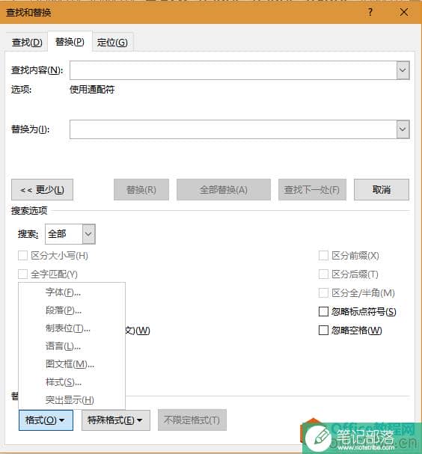Click the 不限定格式(T) button

click(192, 420)
